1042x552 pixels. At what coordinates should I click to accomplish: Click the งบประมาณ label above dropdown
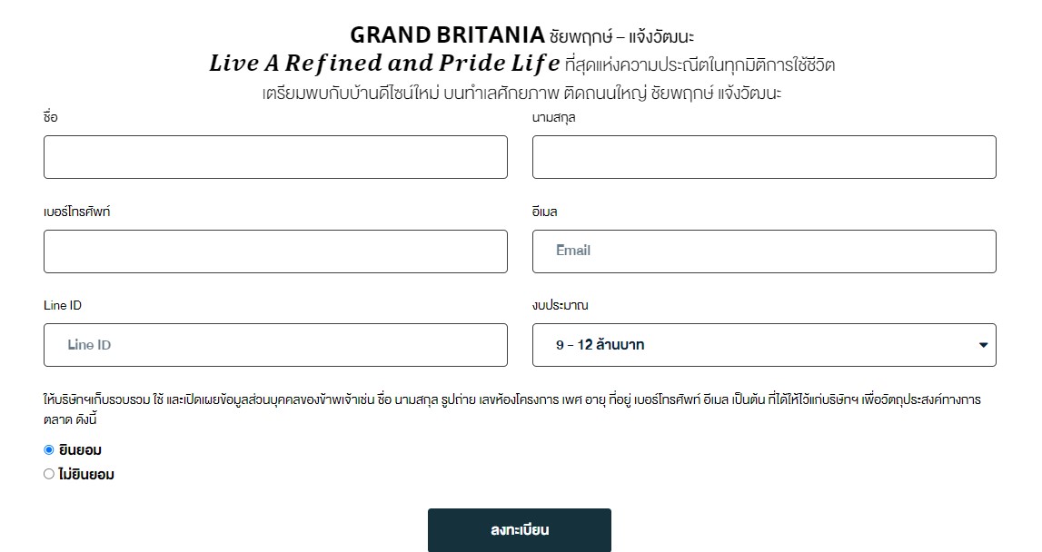[560, 305]
